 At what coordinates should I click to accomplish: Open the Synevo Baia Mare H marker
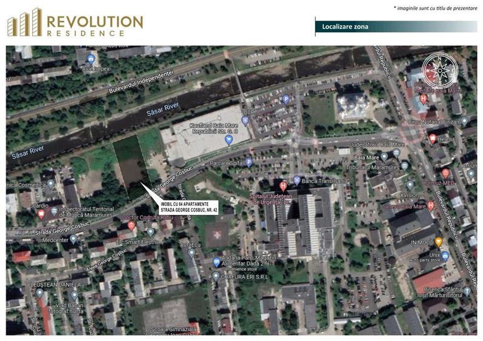click(x=431, y=205)
